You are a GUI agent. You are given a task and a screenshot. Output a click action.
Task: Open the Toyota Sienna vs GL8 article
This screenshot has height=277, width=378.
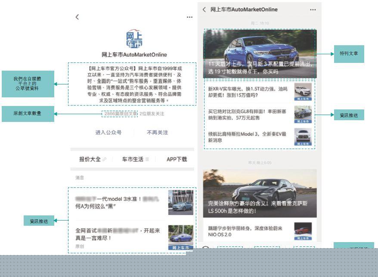pos(248,115)
